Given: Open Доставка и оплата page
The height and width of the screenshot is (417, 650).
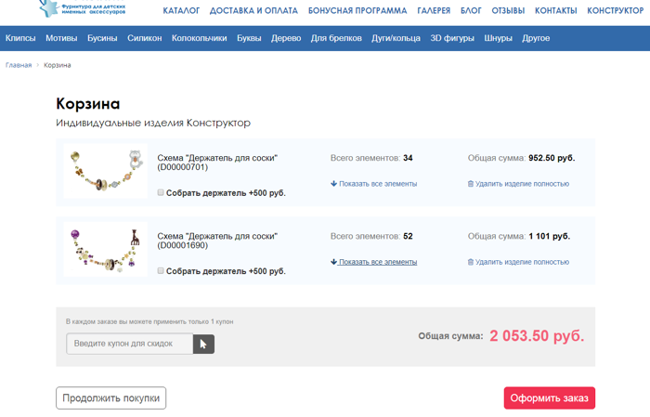Looking at the screenshot, I should pos(253,11).
